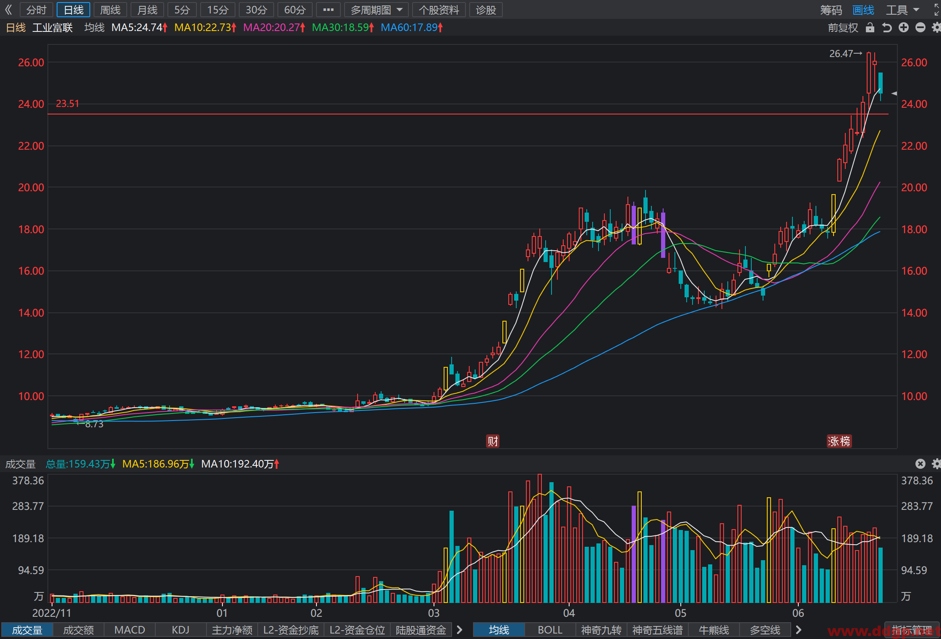Screen dimensions: 941x639
Task: Click the 涨榜 marker on the chart
Action: pos(839,441)
